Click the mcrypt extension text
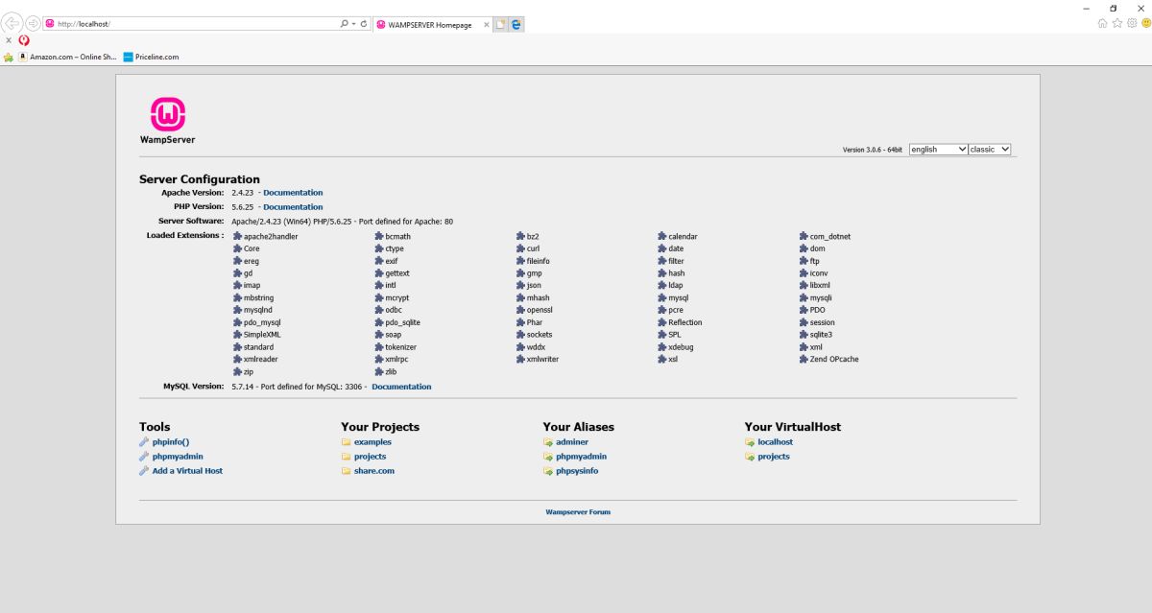 click(397, 297)
